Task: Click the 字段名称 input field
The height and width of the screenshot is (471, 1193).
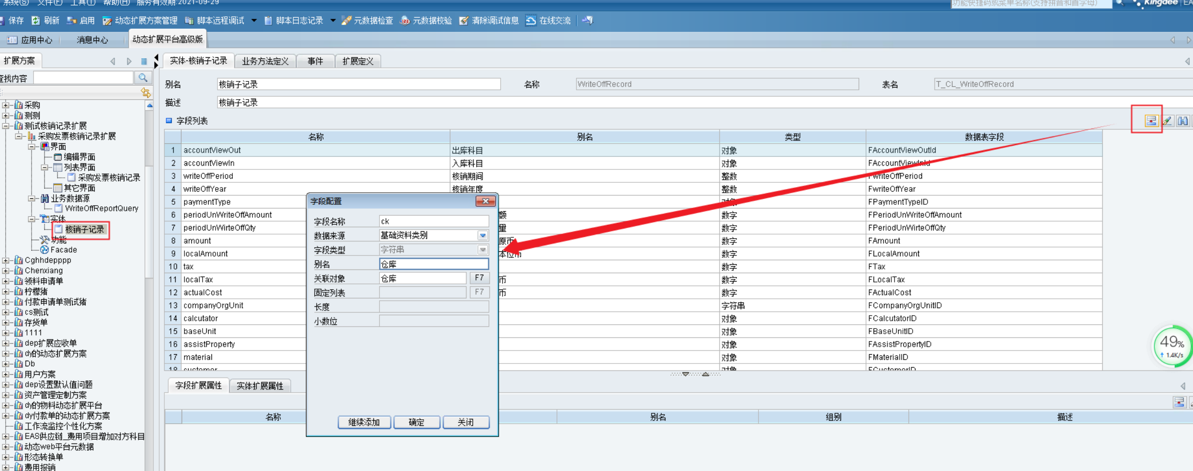Action: [x=434, y=221]
